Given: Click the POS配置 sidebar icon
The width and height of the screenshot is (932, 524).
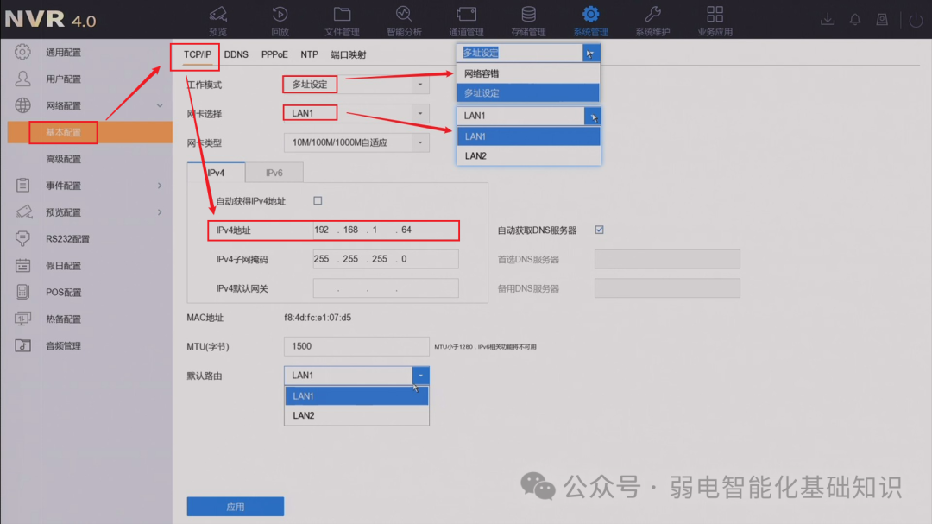Looking at the screenshot, I should tap(22, 292).
